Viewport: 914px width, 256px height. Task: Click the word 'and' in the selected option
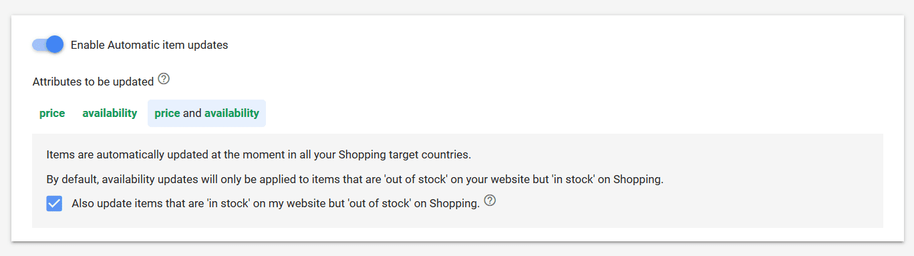tap(192, 113)
